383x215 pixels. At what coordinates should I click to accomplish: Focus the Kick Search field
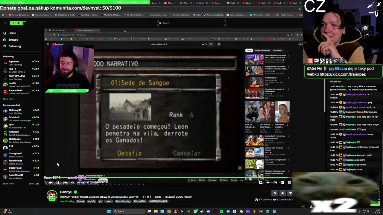(x=191, y=23)
